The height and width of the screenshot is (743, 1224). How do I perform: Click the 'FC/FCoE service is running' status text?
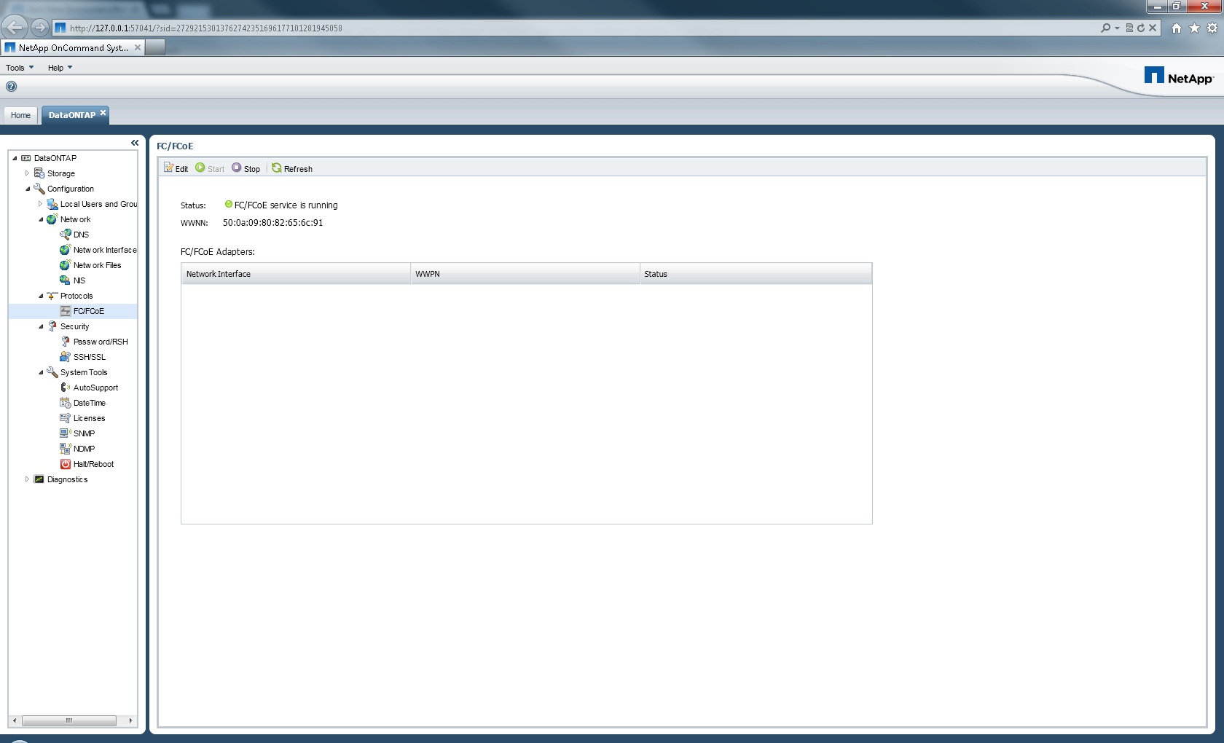click(x=286, y=205)
